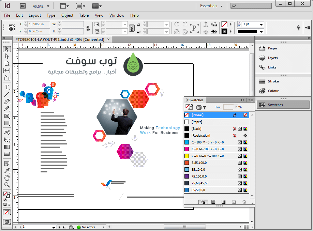Open the Window menu

click(117, 15)
